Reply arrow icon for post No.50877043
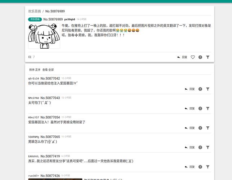This screenshot has height=180, width=232. click(x=186, y=109)
